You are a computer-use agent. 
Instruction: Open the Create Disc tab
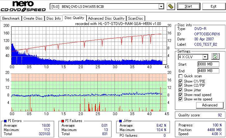[x=33, y=18]
